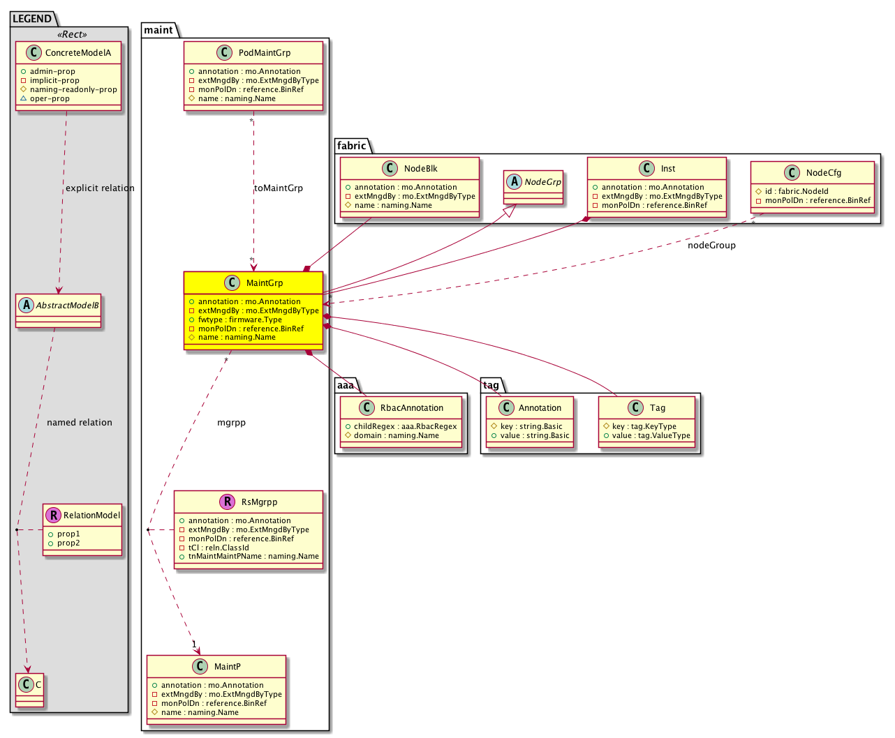The height and width of the screenshot is (738, 895).
Task: Click the relation icon of RsMgrpp
Action: click(x=227, y=502)
